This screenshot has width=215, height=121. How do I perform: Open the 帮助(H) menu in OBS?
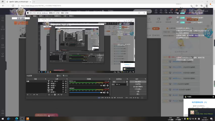tap(71, 16)
